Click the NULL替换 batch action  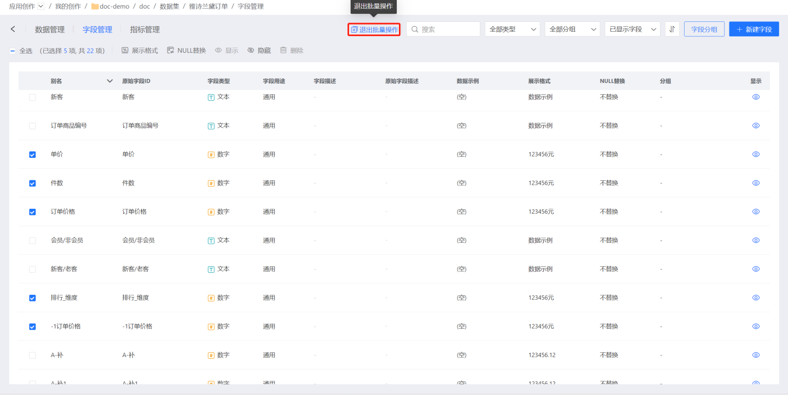tap(187, 50)
